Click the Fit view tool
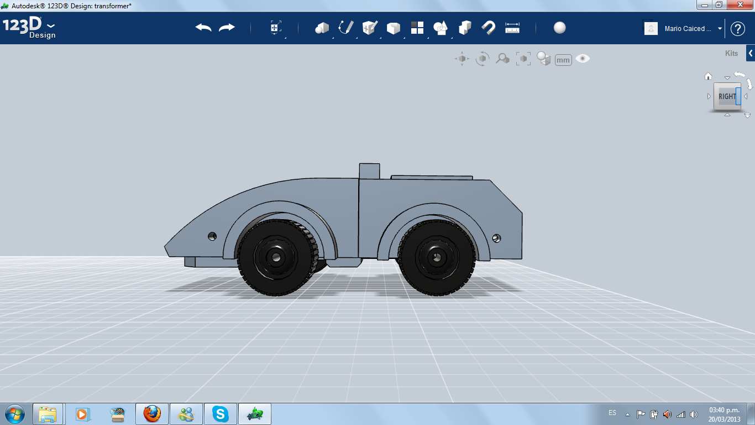 click(523, 59)
